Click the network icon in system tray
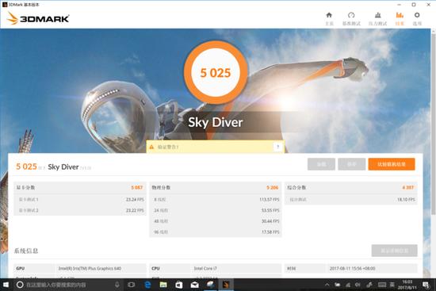Screen dimensions: 436x291 point(348,285)
